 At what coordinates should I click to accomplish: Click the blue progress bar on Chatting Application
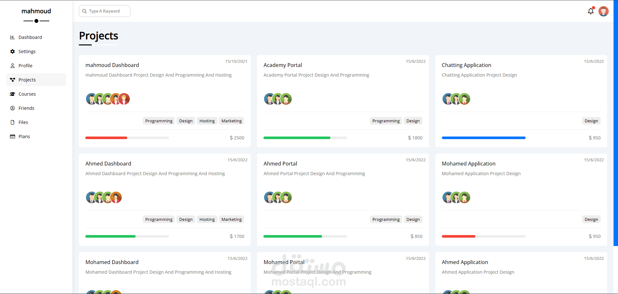(x=484, y=138)
